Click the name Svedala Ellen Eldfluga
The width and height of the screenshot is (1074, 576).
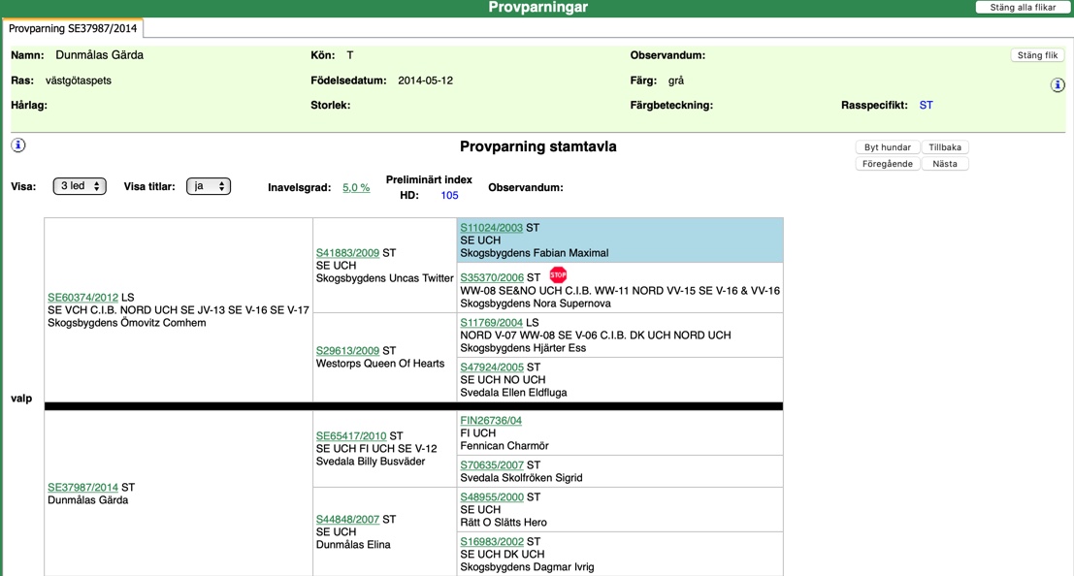click(x=513, y=393)
